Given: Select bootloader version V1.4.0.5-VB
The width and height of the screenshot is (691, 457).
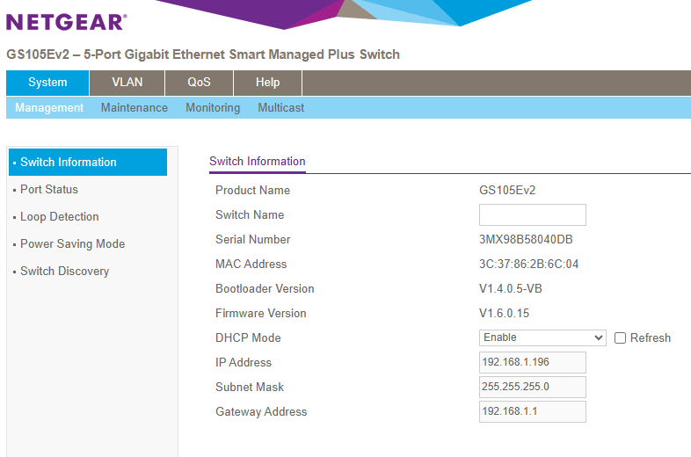Looking at the screenshot, I should click(510, 288).
